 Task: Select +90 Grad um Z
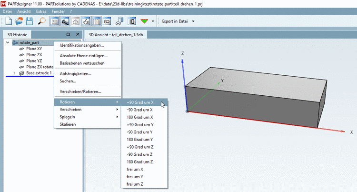[x=144, y=147]
